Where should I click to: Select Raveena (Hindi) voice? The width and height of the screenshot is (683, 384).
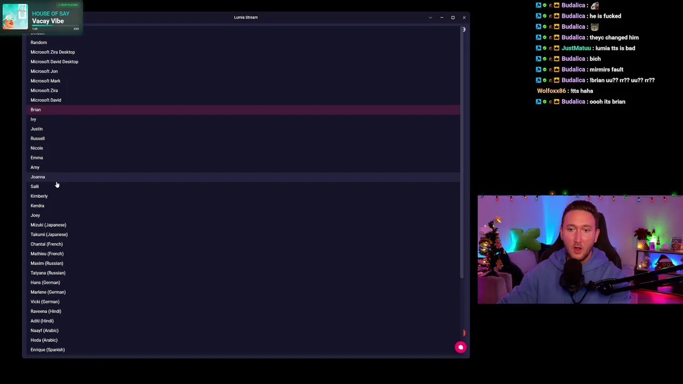pyautogui.click(x=243, y=311)
